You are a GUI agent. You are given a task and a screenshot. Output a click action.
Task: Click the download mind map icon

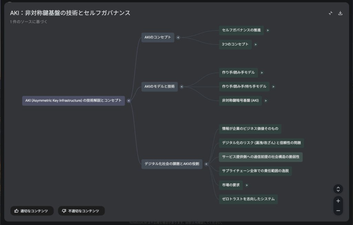point(340,13)
